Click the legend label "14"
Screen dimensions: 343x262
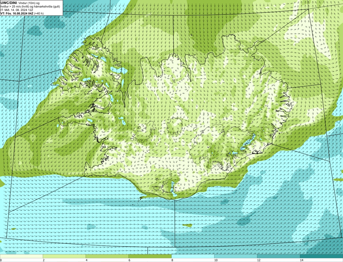point(301,260)
